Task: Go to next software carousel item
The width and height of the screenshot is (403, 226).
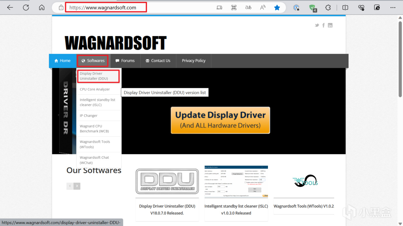Action: pyautogui.click(x=77, y=186)
